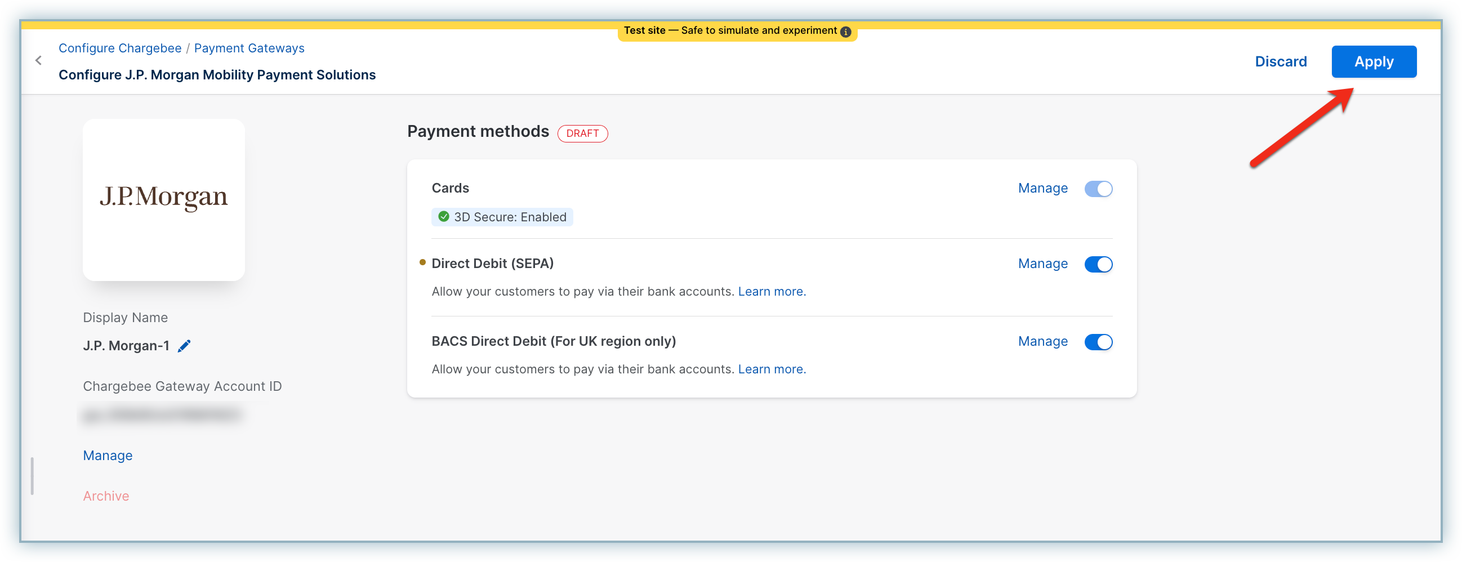Open Manage for Cards
This screenshot has height=562, width=1462.
click(1042, 188)
